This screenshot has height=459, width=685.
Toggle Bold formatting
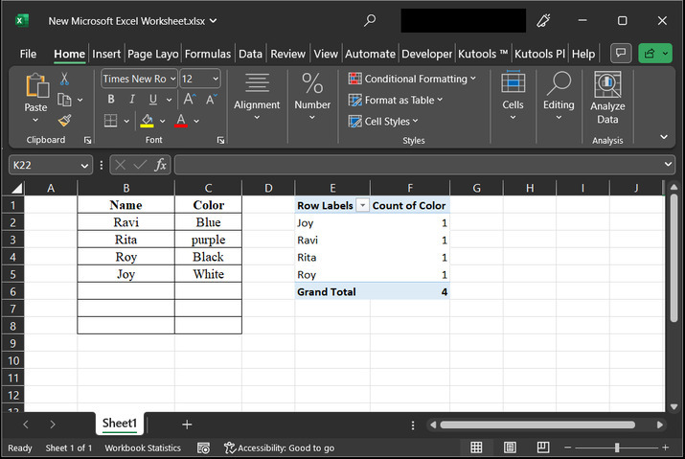click(x=111, y=100)
